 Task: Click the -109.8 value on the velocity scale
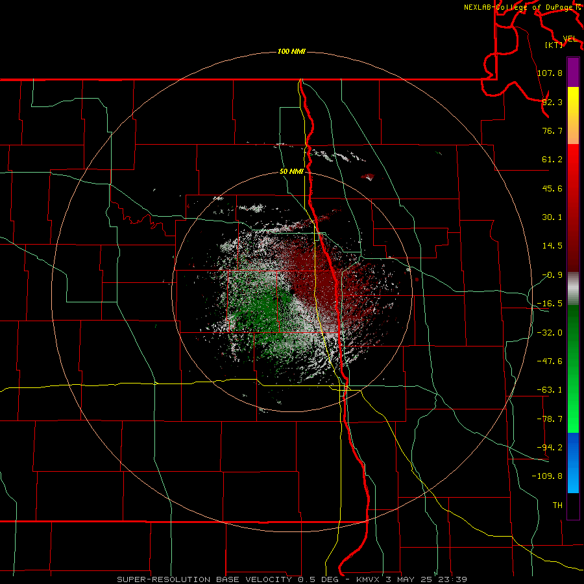[x=547, y=476]
